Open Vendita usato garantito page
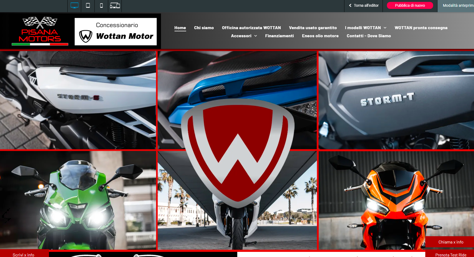The height and width of the screenshot is (257, 474). point(313,28)
